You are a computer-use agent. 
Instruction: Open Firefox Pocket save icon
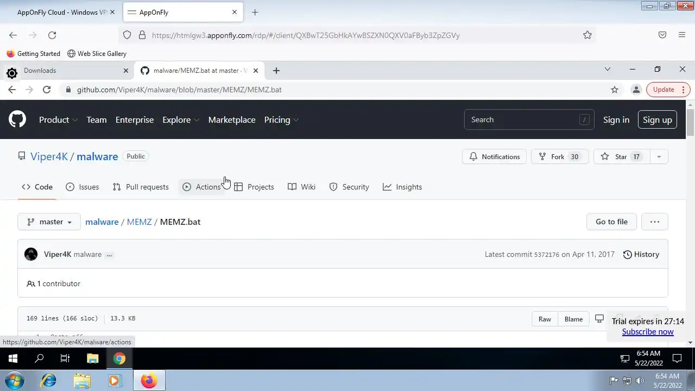coord(662,35)
